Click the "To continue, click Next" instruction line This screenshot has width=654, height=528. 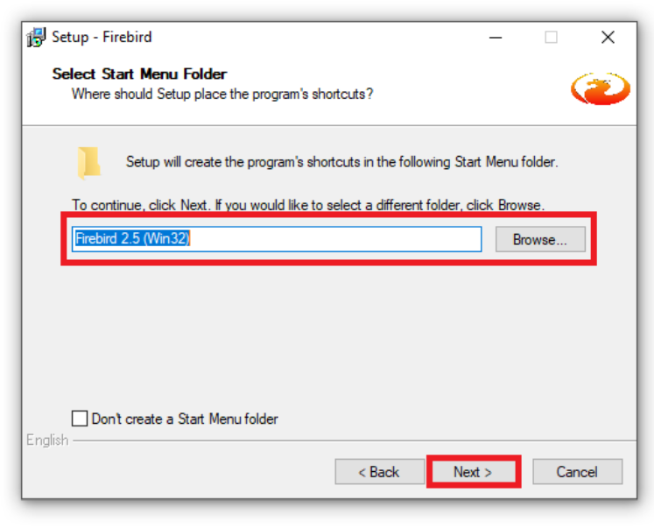click(x=308, y=205)
